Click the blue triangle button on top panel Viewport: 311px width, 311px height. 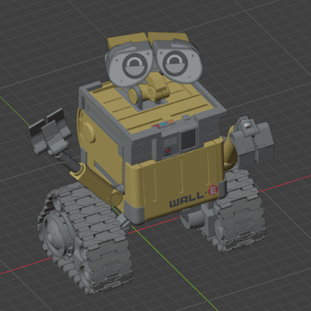click(163, 124)
